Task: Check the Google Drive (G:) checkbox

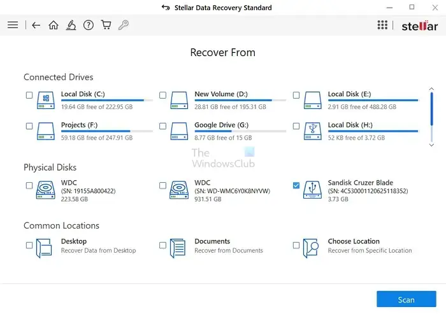Action: pos(162,126)
